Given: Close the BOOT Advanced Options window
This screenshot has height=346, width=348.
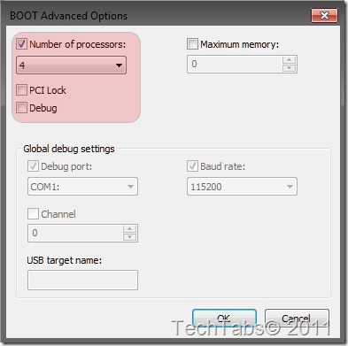Looking at the screenshot, I should (324, 15).
